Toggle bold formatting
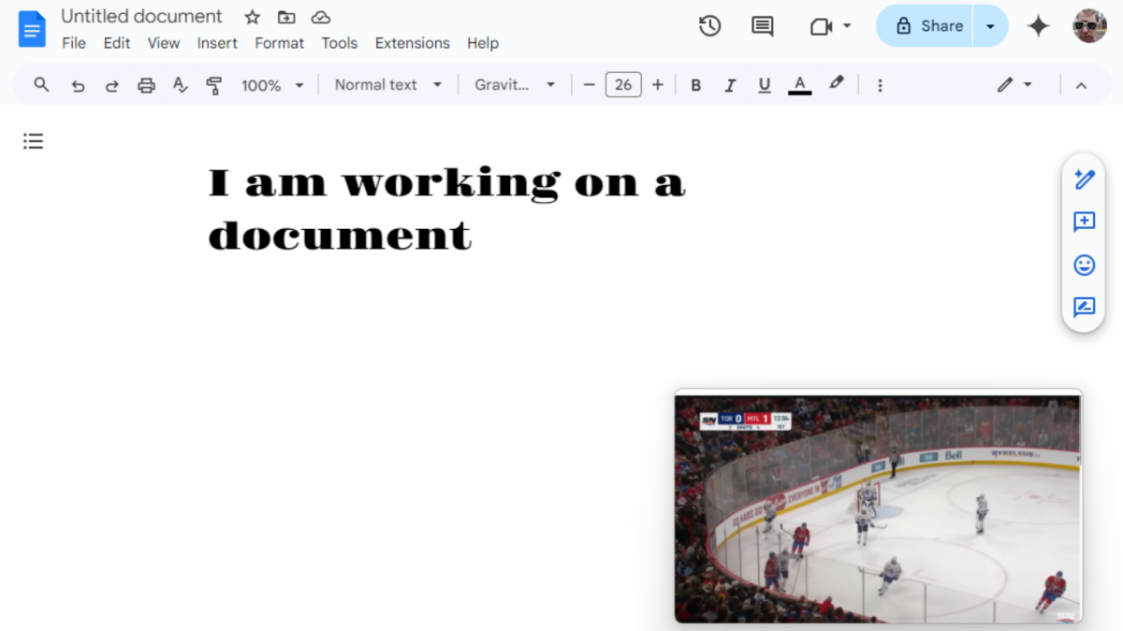Image resolution: width=1123 pixels, height=631 pixels. (695, 85)
